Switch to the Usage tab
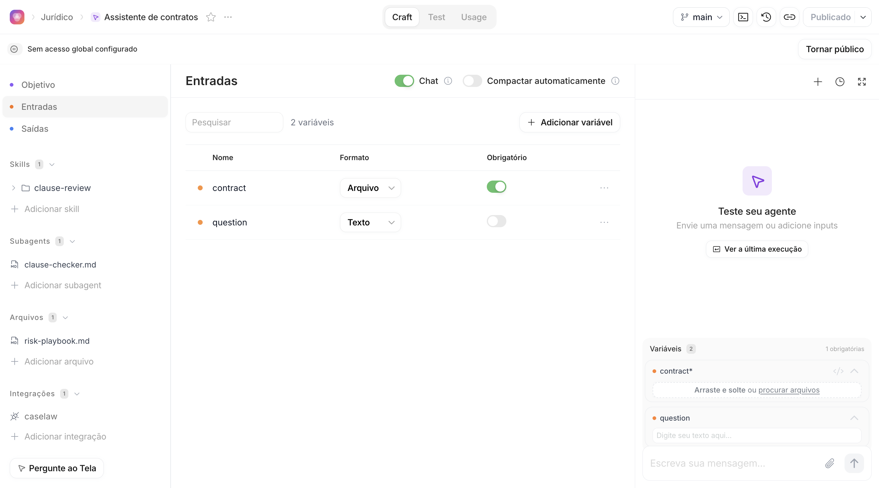 tap(474, 17)
